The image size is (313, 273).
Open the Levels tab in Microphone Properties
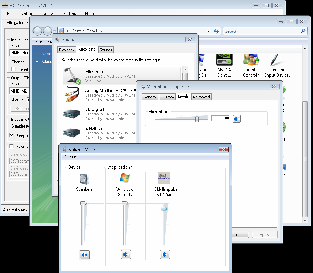(183, 96)
